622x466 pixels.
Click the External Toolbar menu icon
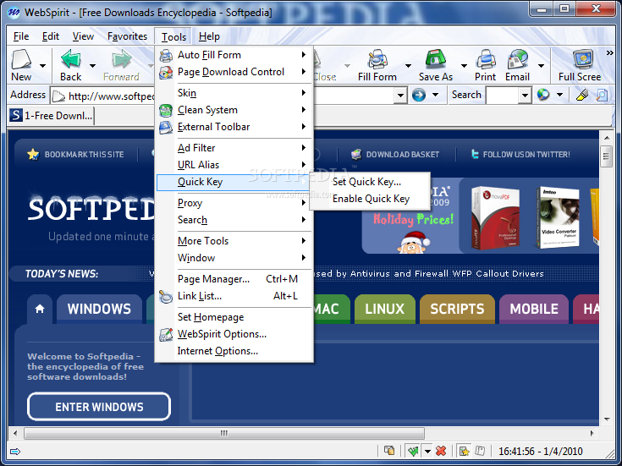[x=166, y=127]
